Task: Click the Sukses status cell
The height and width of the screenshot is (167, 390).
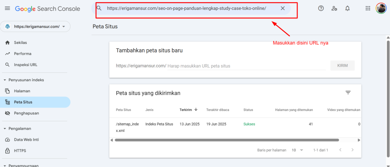Action: 249,124
